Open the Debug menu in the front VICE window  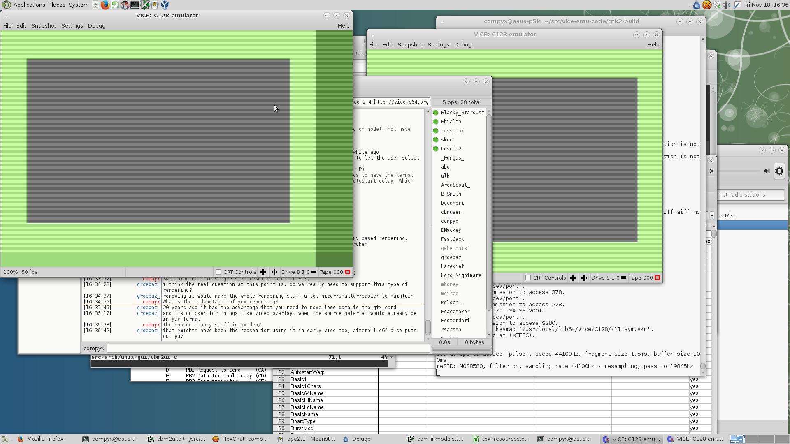97,25
